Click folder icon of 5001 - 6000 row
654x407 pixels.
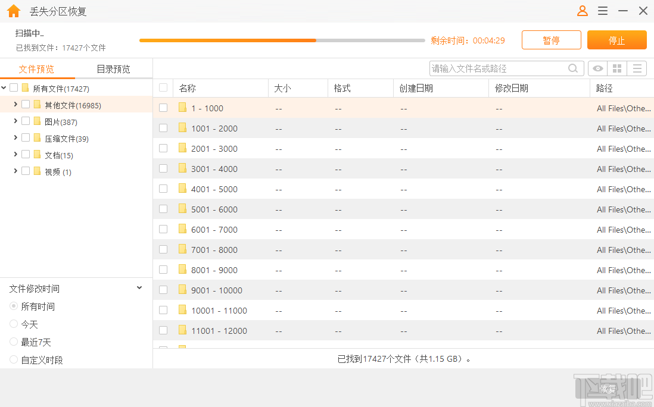tap(183, 209)
